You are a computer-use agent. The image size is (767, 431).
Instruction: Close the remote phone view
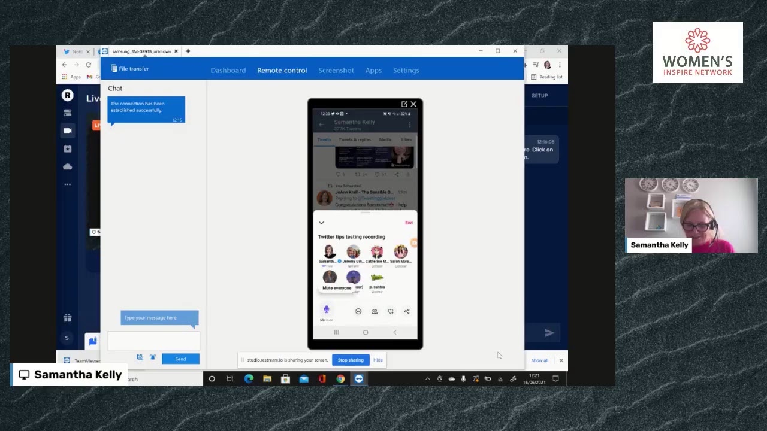click(413, 104)
